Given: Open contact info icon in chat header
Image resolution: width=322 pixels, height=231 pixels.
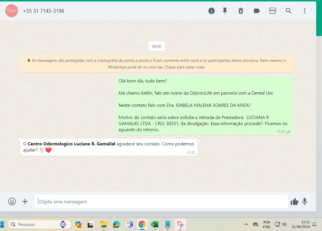Looking at the screenshot, I should (x=211, y=11).
